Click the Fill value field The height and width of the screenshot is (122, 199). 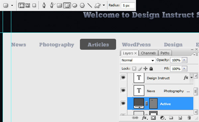pos(176,69)
